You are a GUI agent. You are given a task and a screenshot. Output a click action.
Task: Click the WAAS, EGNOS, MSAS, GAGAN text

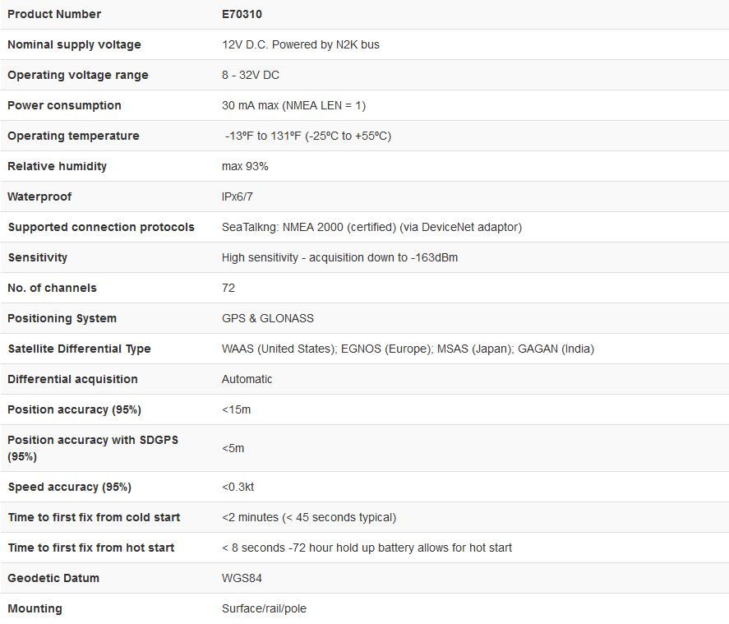[x=408, y=349]
